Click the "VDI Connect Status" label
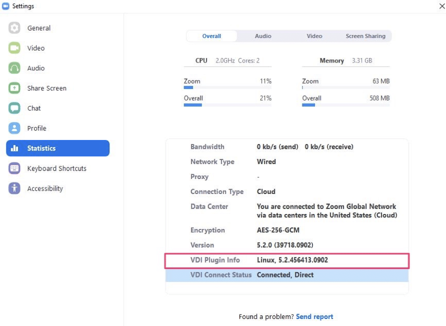 [221, 275]
